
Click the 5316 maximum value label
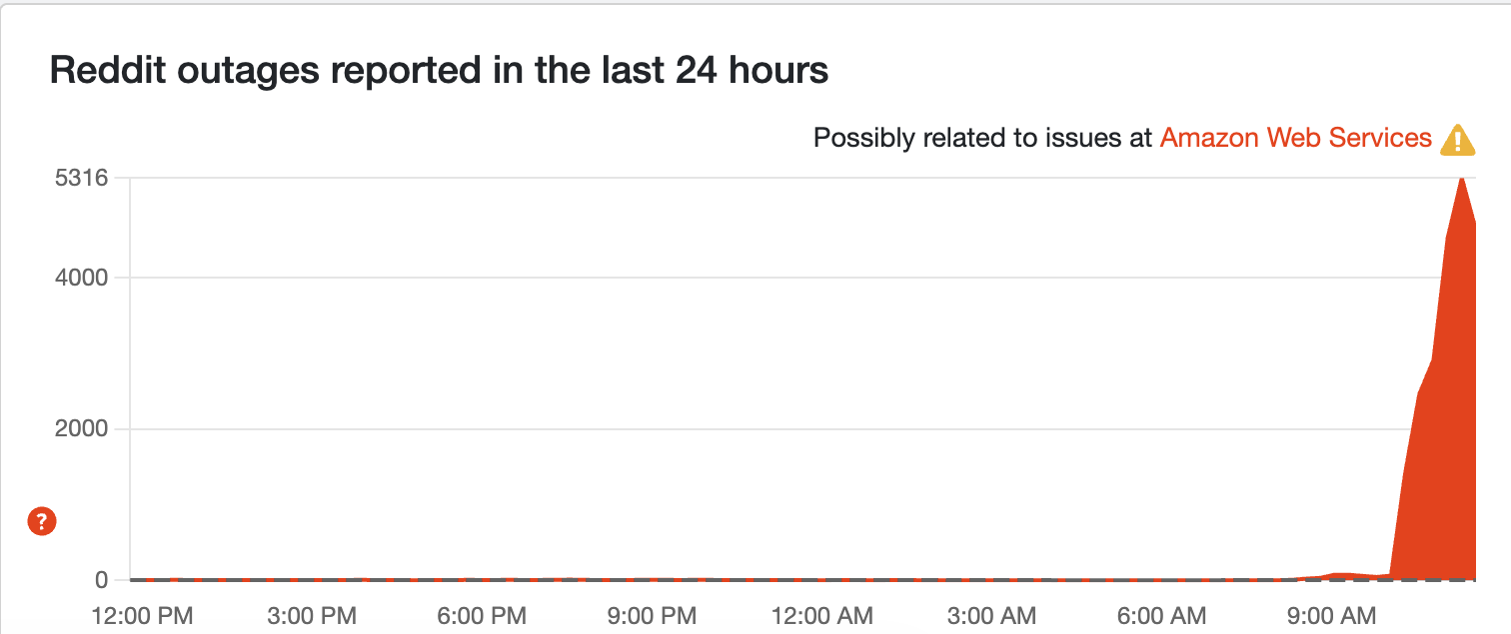82,178
